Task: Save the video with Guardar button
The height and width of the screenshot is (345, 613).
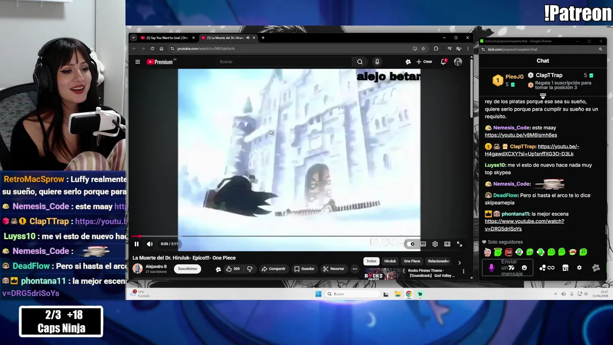Action: click(x=305, y=269)
